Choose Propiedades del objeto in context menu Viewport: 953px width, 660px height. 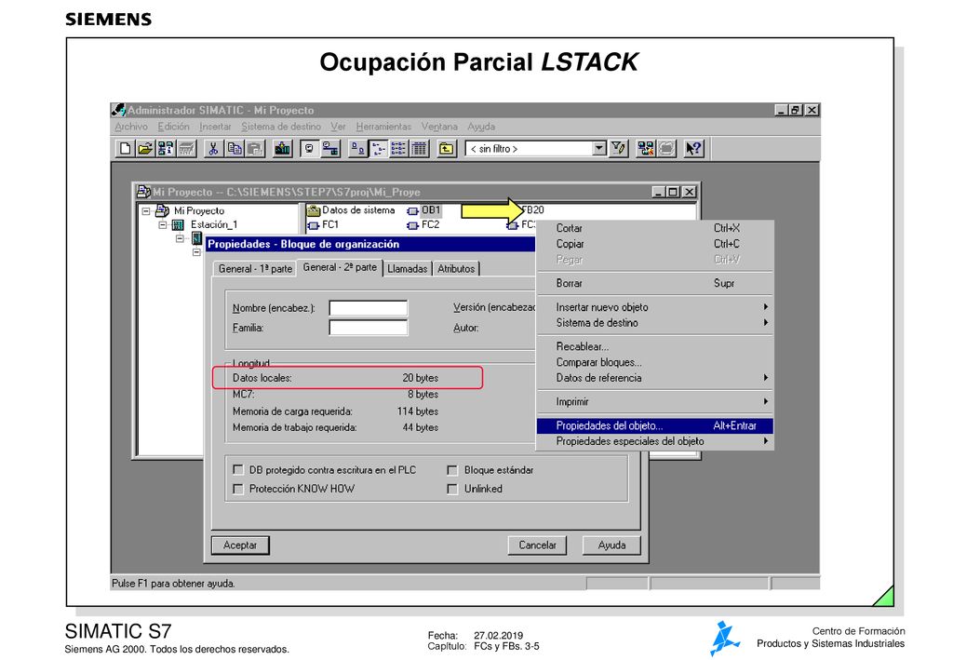coord(655,425)
